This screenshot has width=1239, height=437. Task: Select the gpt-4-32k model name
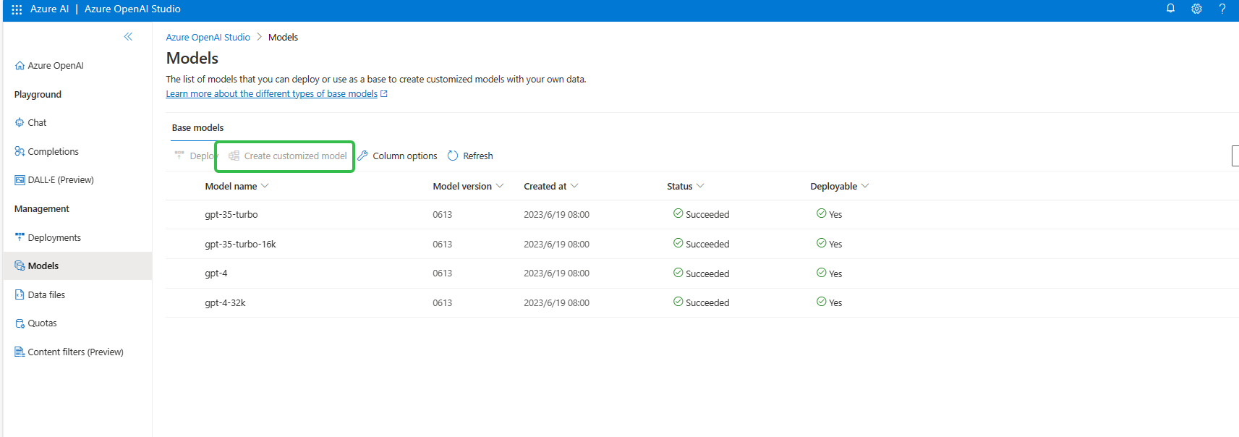pos(225,303)
